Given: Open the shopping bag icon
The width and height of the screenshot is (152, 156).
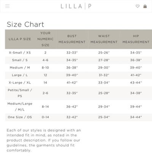Looking at the screenshot, I should (145, 6).
